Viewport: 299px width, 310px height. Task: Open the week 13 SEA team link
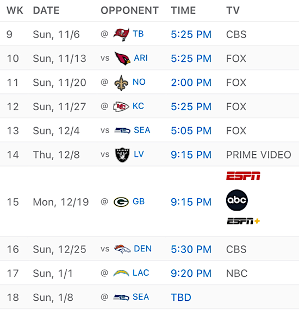[x=142, y=130]
